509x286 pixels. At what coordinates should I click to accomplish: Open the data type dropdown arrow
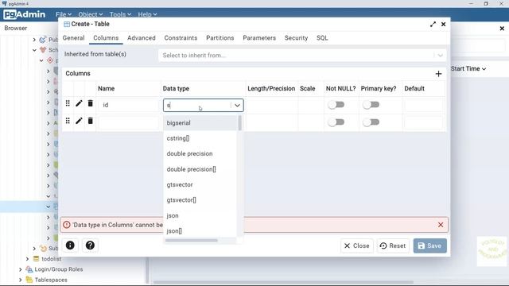(x=237, y=106)
